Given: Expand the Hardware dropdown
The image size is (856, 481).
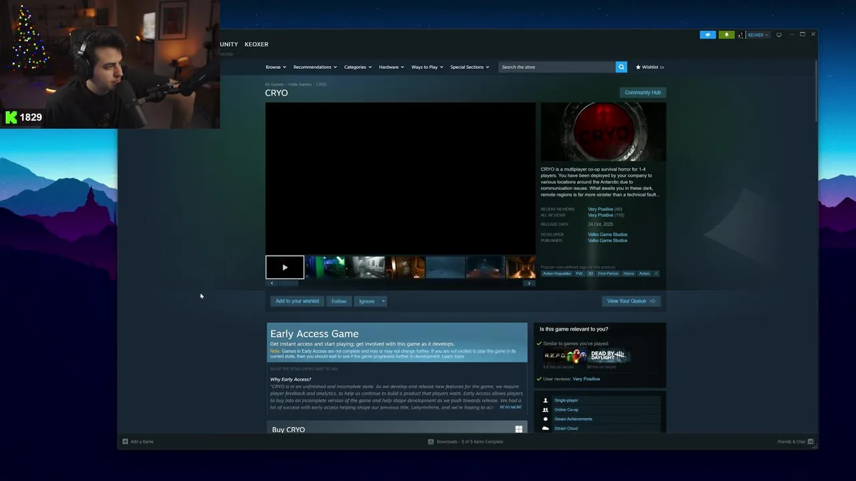Looking at the screenshot, I should point(391,67).
